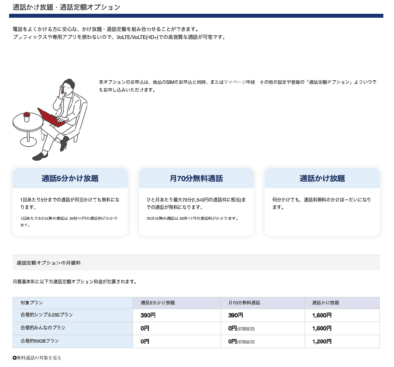Click the 通話定額オプションの月額料 section bar

pyautogui.click(x=48, y=263)
